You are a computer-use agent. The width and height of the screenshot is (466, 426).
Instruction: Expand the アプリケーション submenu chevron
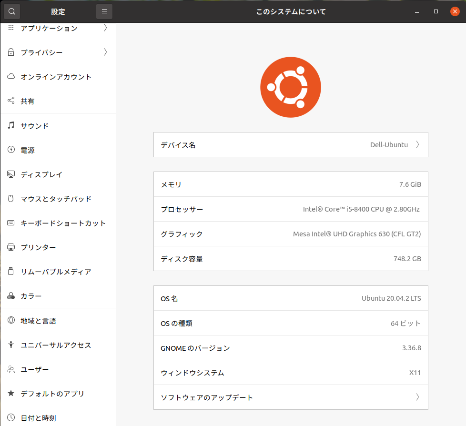point(105,28)
